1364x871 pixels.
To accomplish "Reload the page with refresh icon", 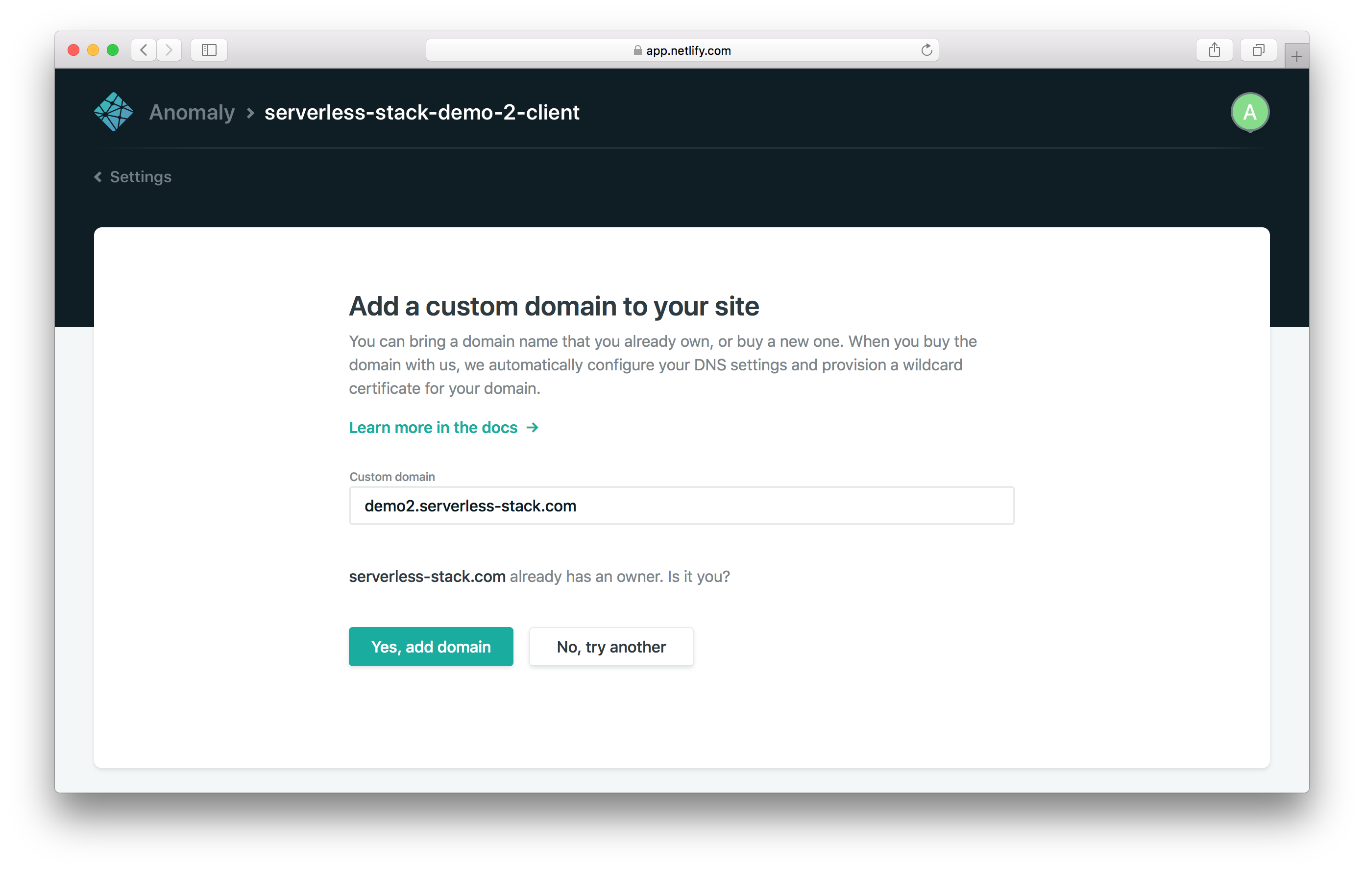I will tap(926, 50).
